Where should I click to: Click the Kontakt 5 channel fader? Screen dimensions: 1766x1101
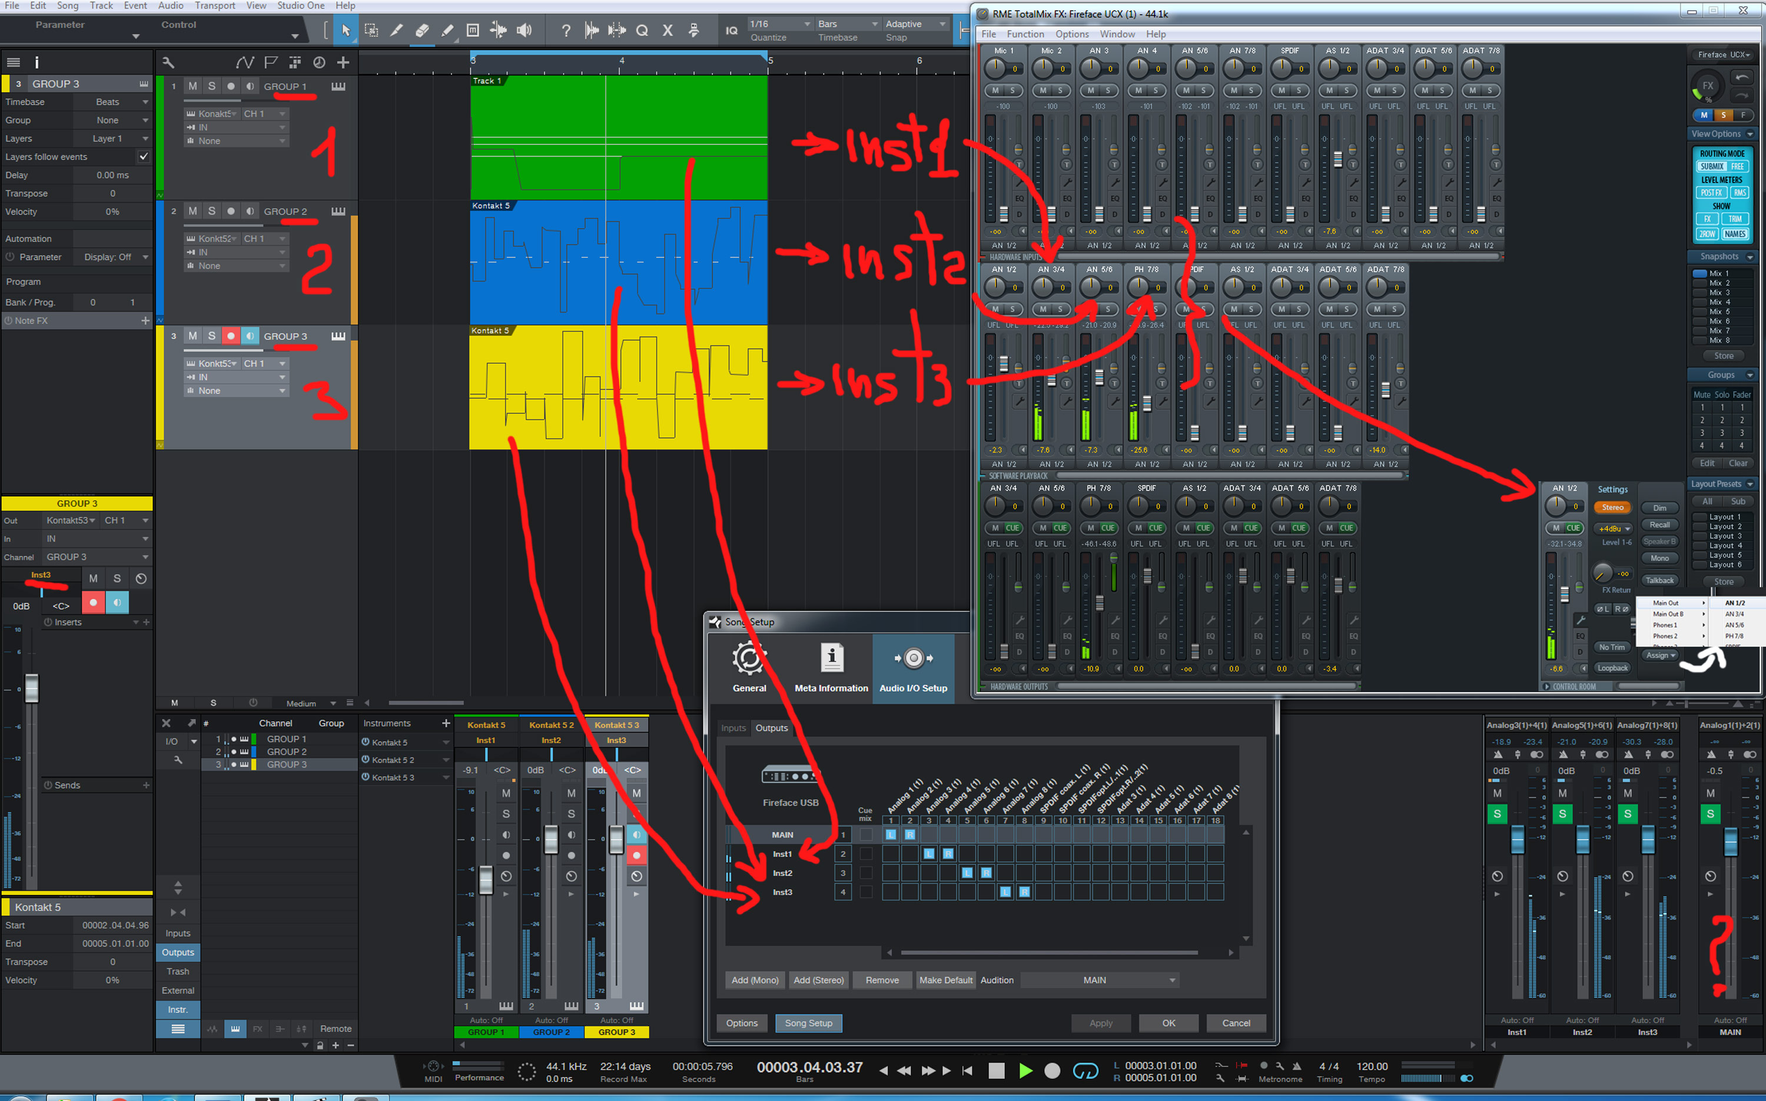pos(486,880)
